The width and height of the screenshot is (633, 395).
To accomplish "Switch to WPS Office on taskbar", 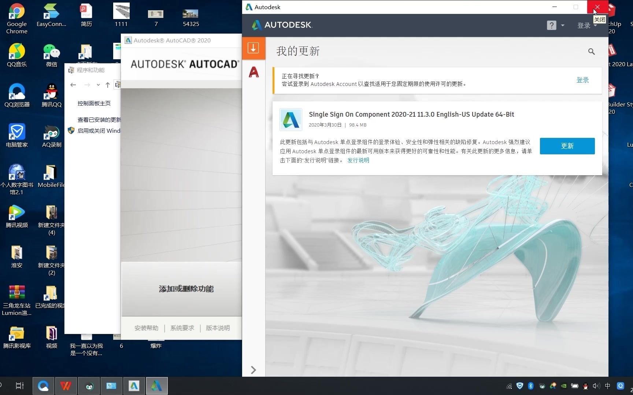I will (66, 386).
